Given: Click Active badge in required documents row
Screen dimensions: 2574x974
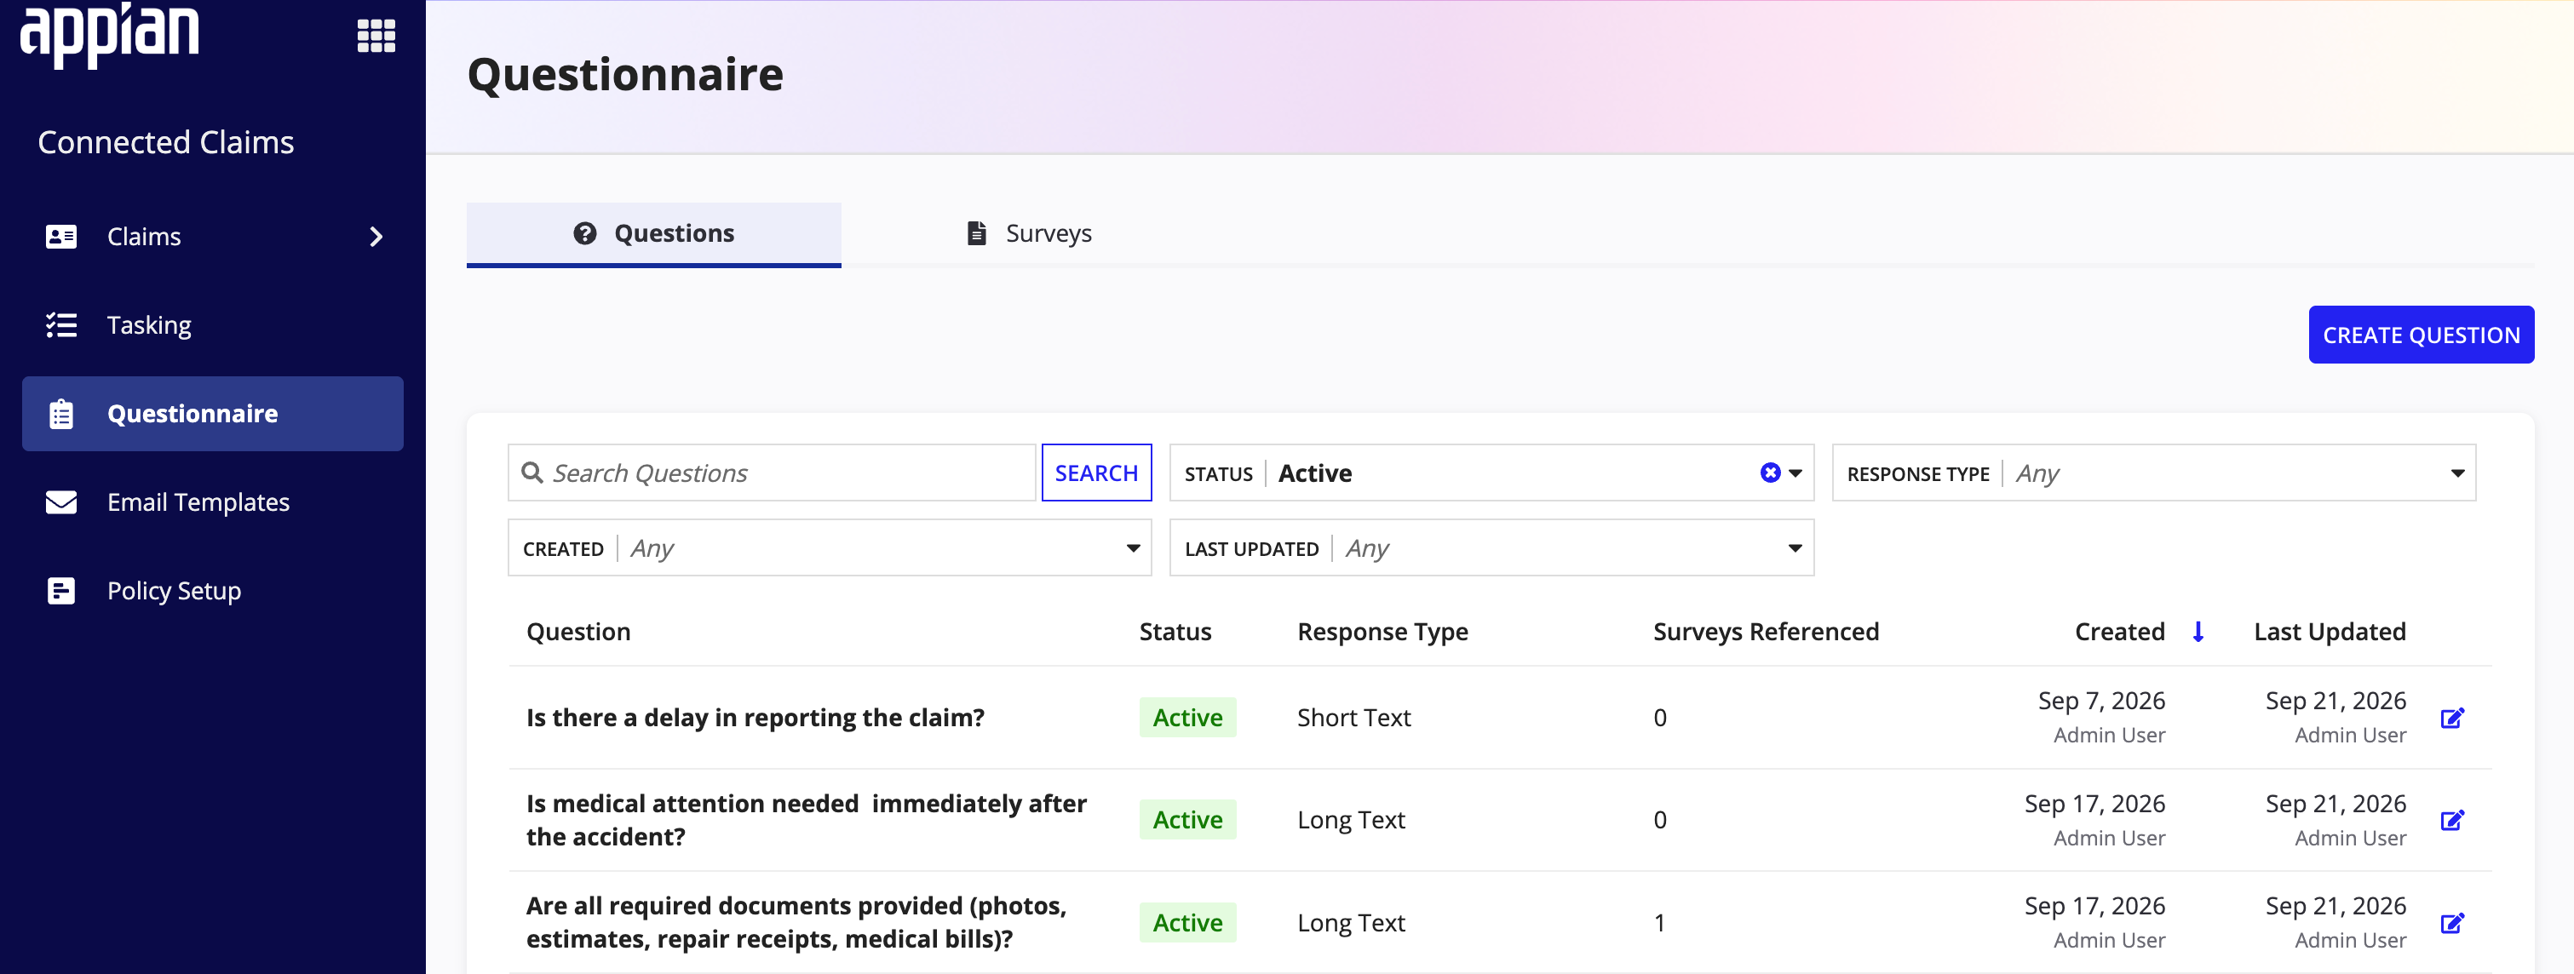Looking at the screenshot, I should click(x=1187, y=922).
